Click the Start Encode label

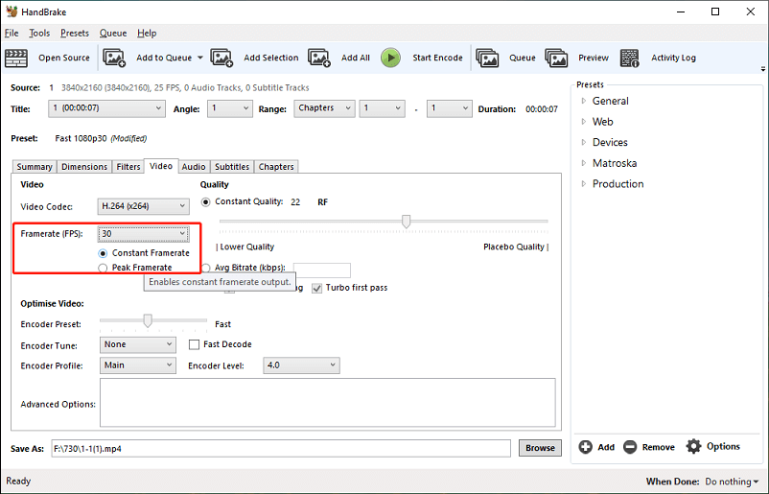[437, 58]
